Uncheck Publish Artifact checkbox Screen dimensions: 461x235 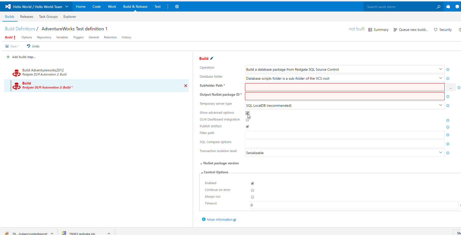pos(247,127)
